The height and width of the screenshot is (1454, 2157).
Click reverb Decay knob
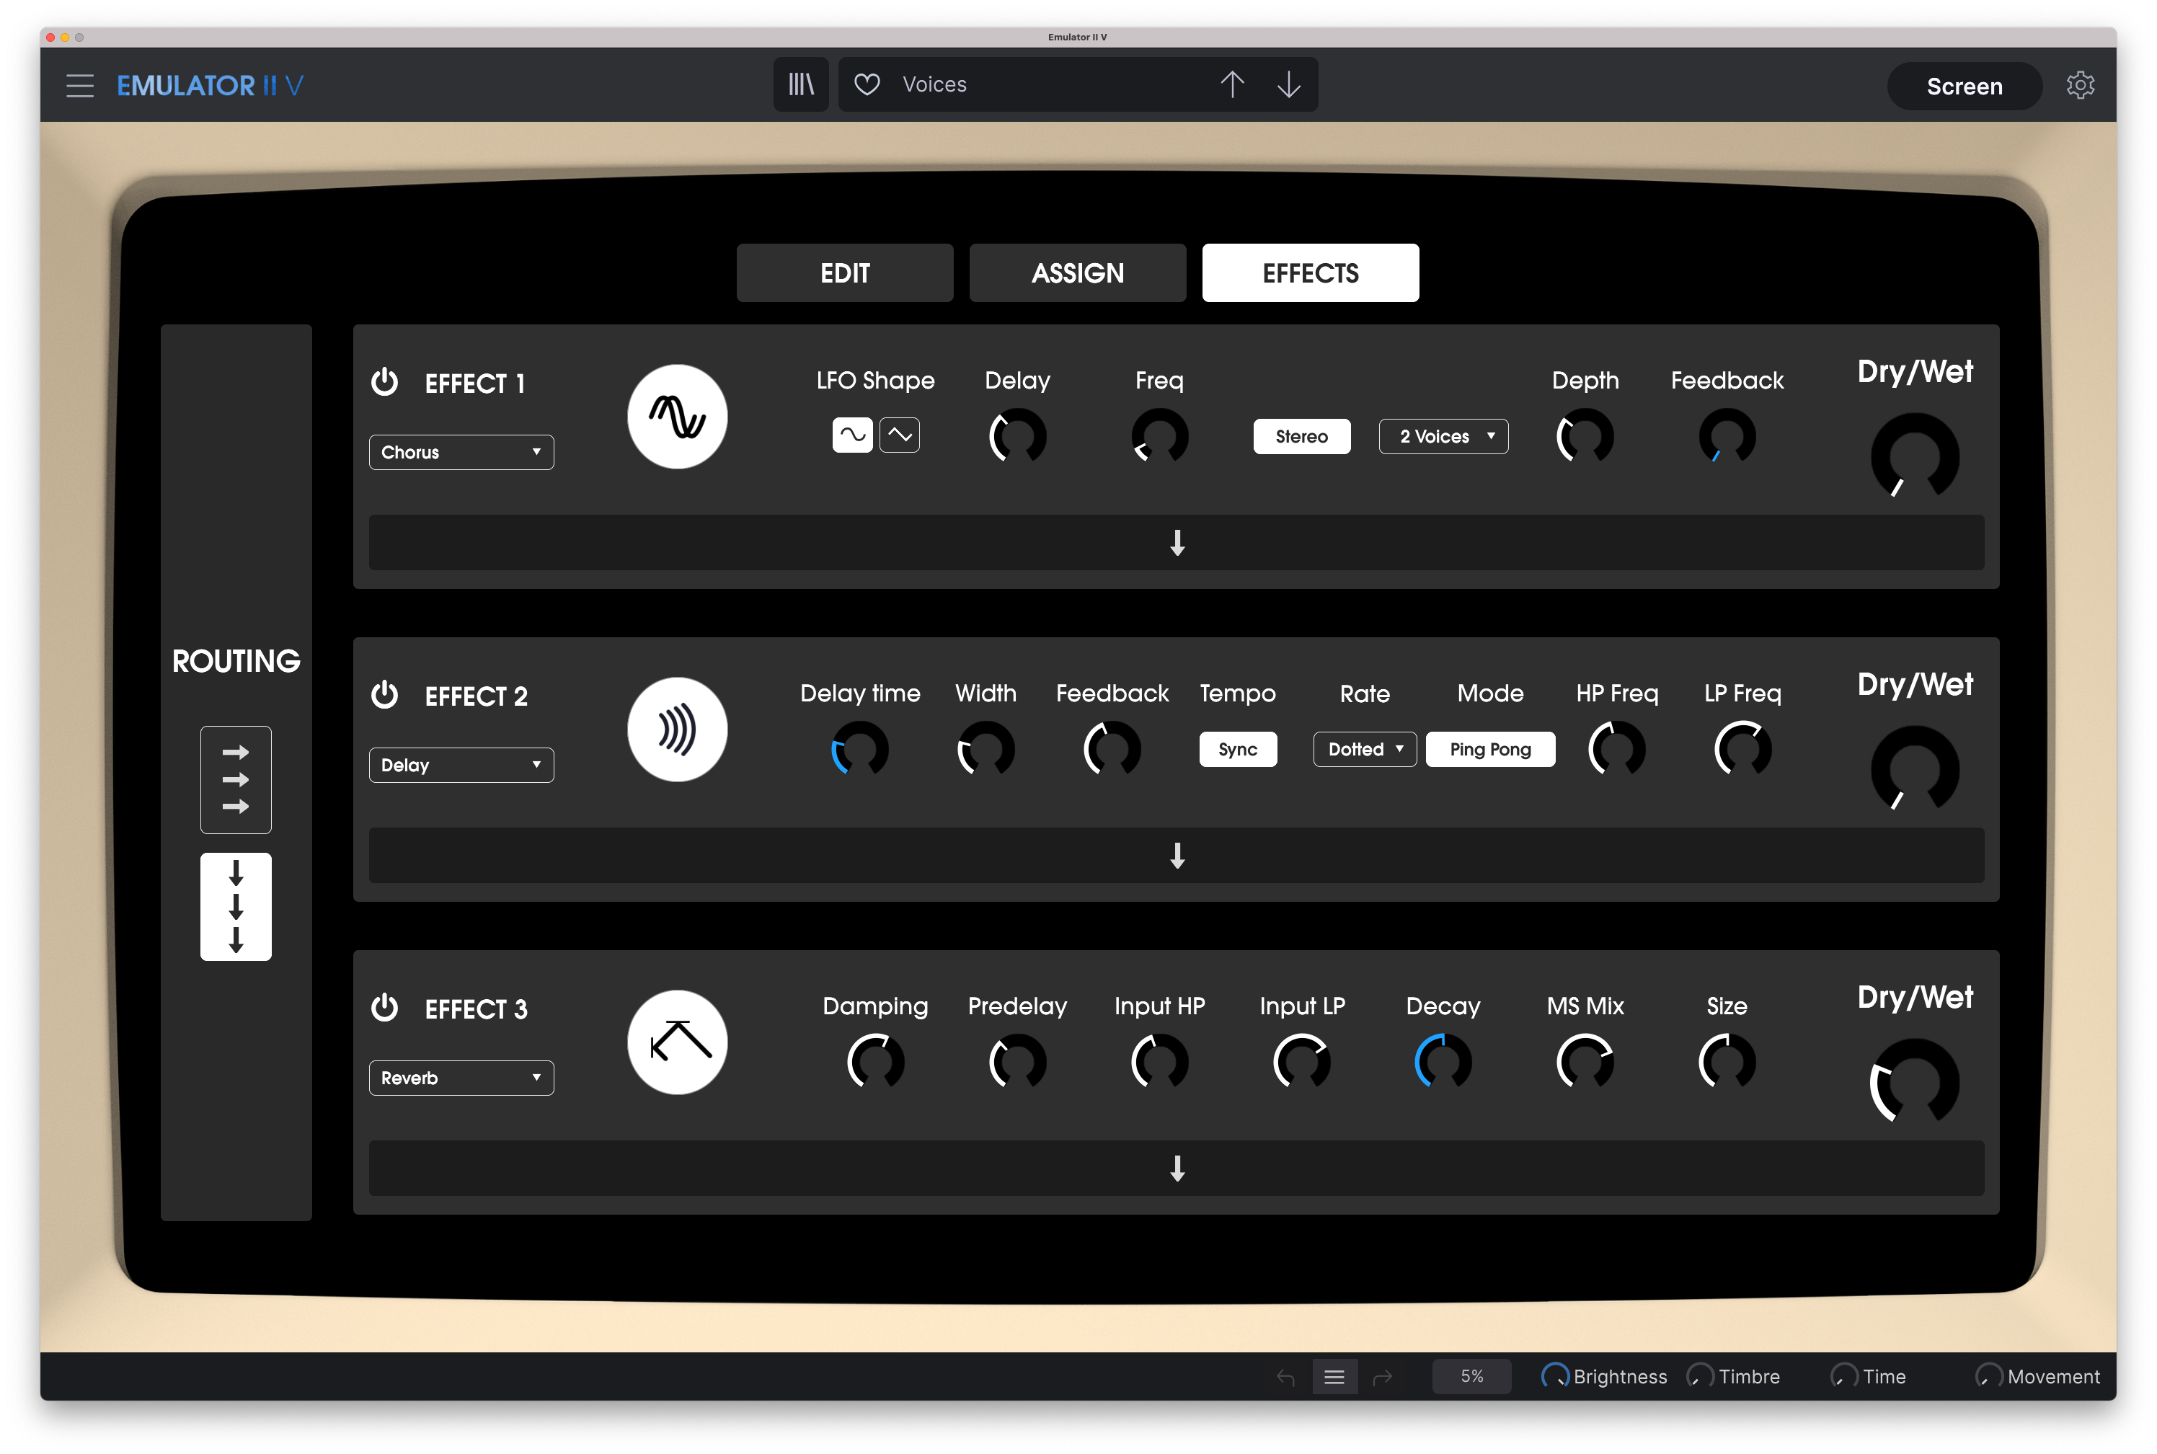point(1443,1062)
